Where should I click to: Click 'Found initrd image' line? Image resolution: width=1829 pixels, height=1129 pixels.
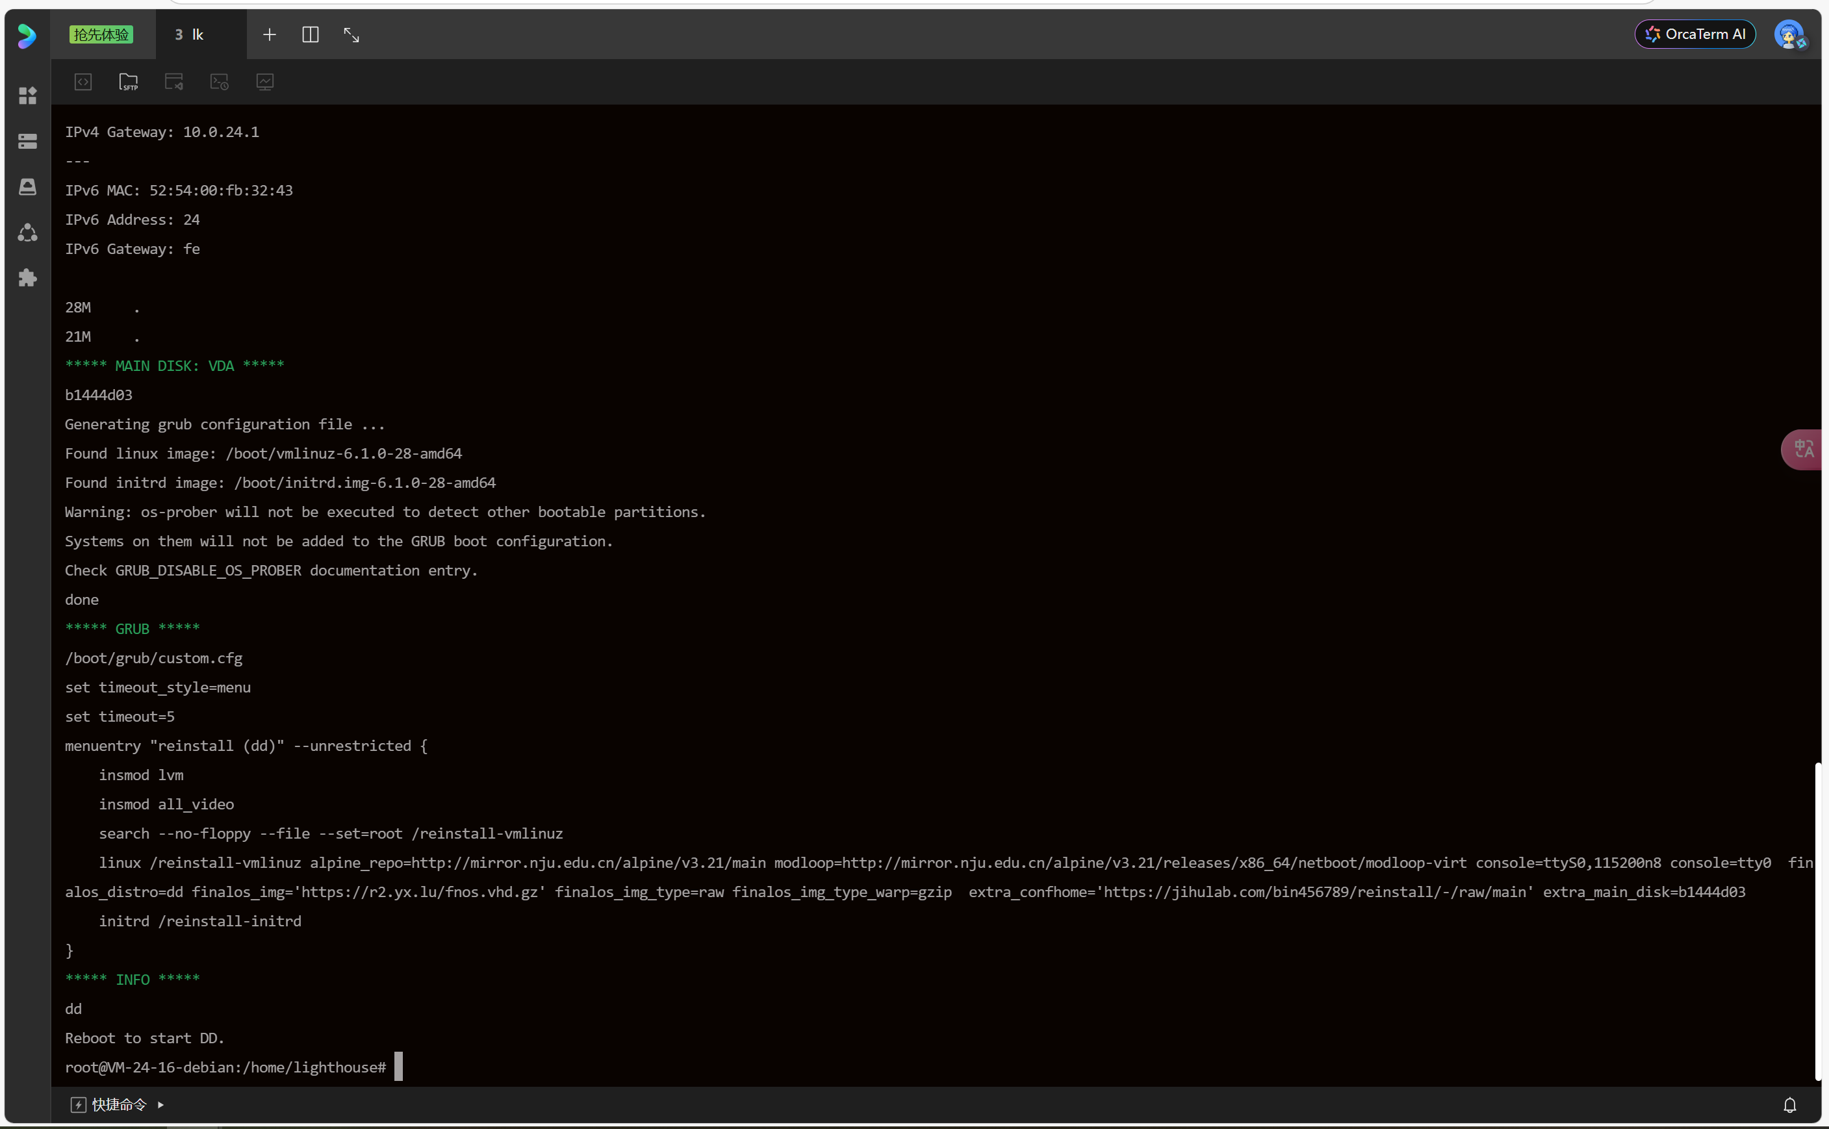click(x=280, y=483)
